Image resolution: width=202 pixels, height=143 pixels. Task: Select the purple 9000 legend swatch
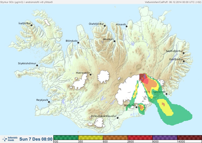coord(165,138)
